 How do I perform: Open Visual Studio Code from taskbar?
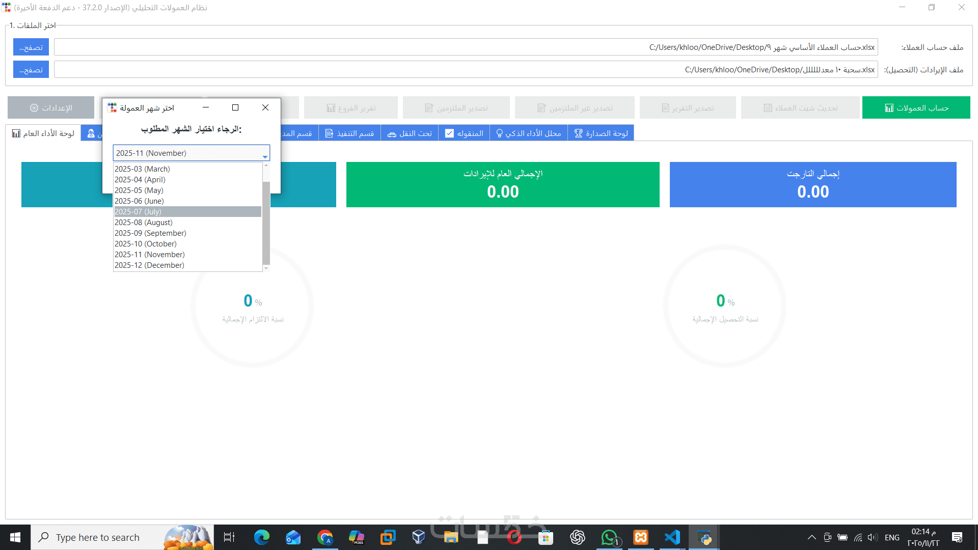[x=672, y=537]
